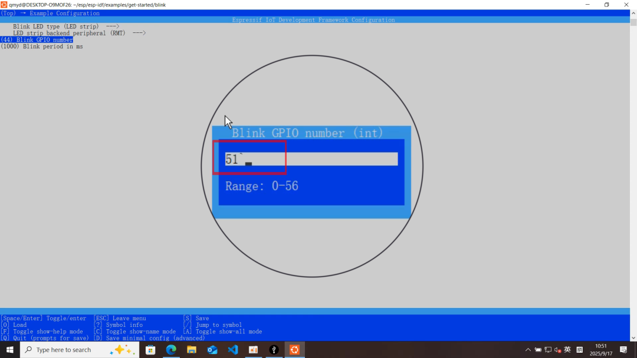
Task: Click [F] Toggle show-help mode hint
Action: (x=41, y=332)
